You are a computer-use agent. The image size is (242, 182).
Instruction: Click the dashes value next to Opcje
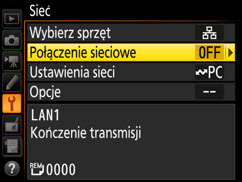[x=209, y=92]
